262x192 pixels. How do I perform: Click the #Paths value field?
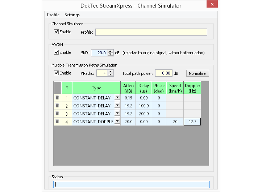102,73
